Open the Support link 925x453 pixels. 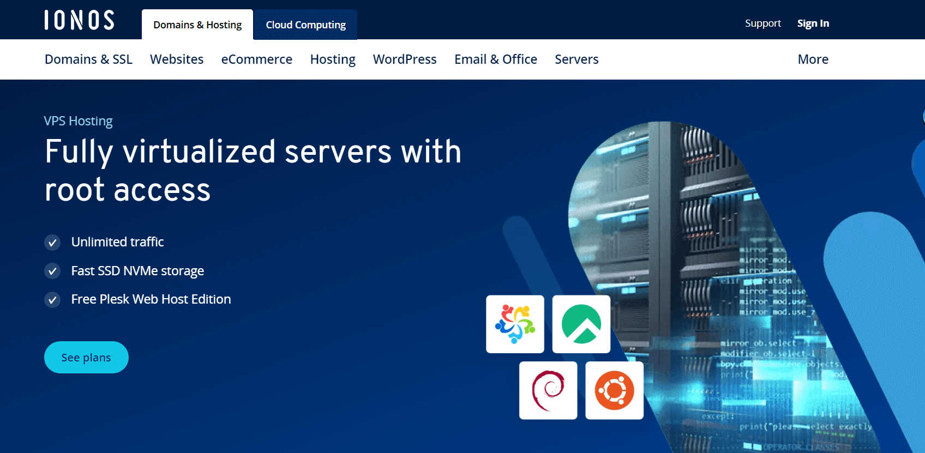tap(763, 23)
